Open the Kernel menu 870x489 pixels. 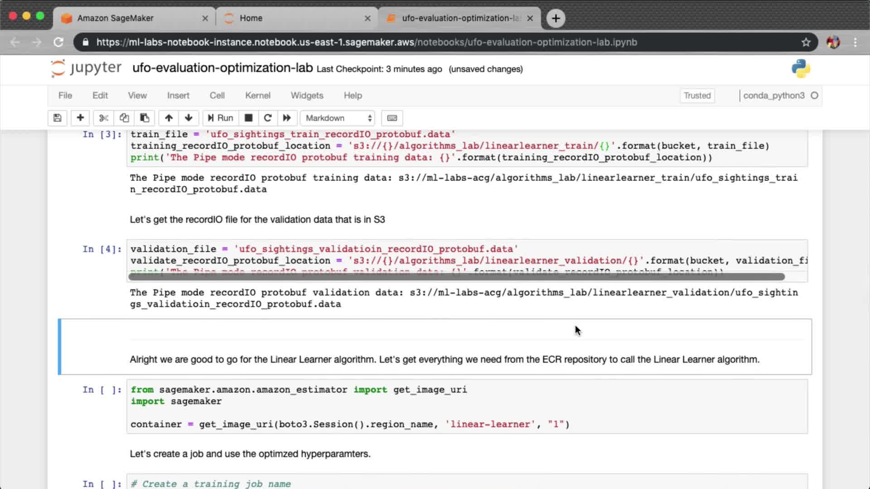[x=257, y=96]
